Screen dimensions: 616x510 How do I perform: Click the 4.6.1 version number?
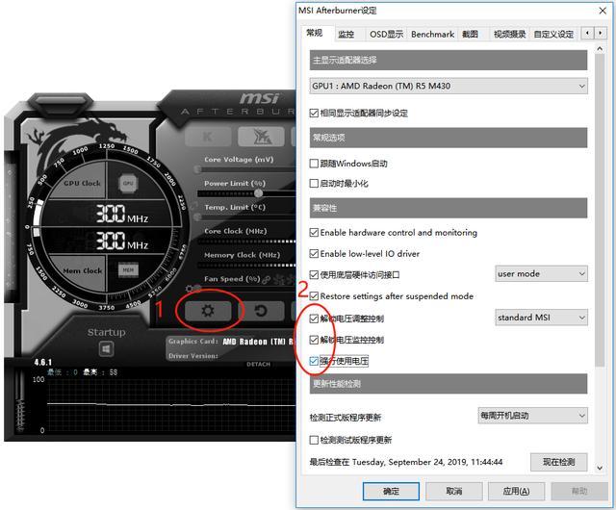[x=43, y=362]
